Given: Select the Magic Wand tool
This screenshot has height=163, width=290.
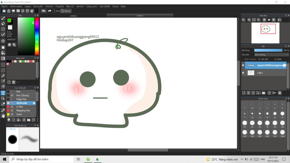Looking at the screenshot, I should pos(3,76).
